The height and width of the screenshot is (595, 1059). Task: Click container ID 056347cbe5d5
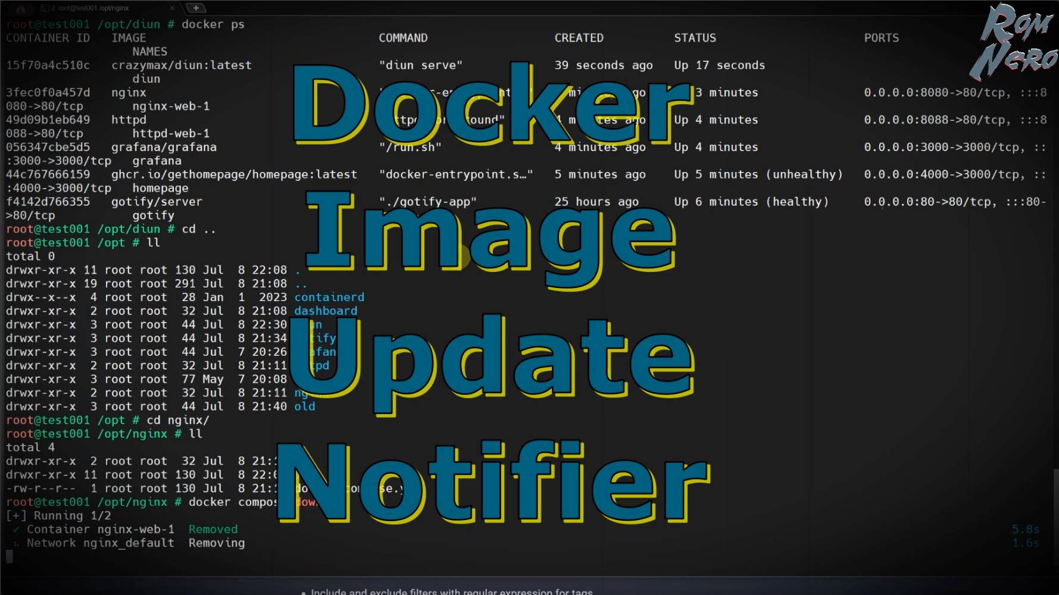click(48, 148)
